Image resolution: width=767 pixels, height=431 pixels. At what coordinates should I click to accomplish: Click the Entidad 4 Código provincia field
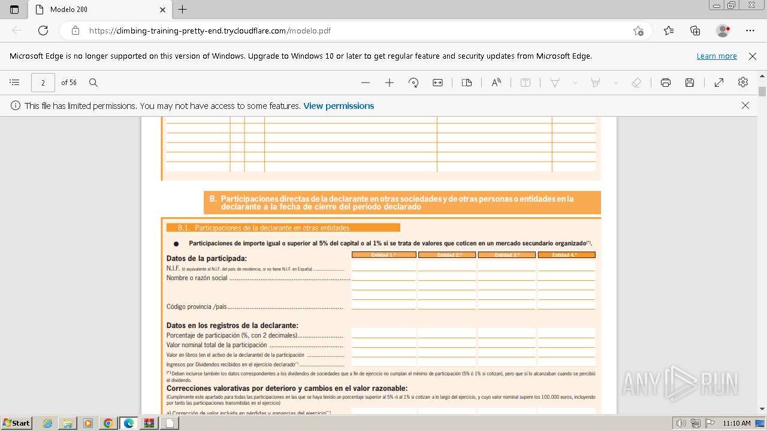pos(566,305)
